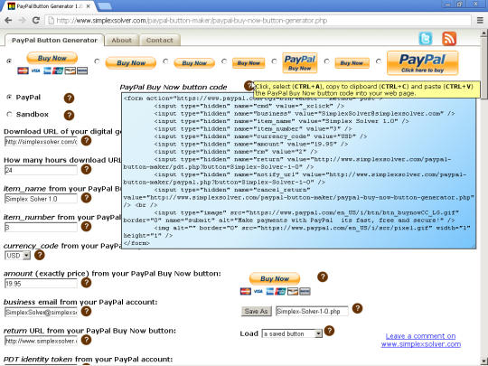
Task: Open the Twitter icon link
Action: coord(425,39)
